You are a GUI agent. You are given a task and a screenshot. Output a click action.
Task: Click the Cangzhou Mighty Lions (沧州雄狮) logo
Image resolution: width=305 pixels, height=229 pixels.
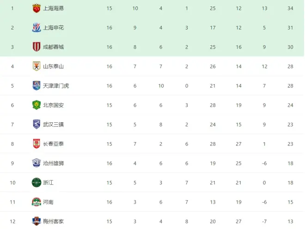tap(37, 163)
